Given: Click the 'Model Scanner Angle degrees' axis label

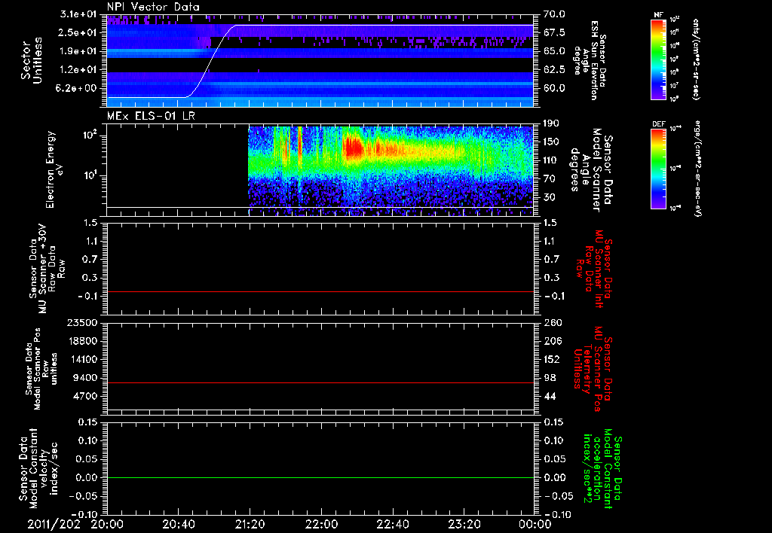Looking at the screenshot, I should (x=591, y=170).
